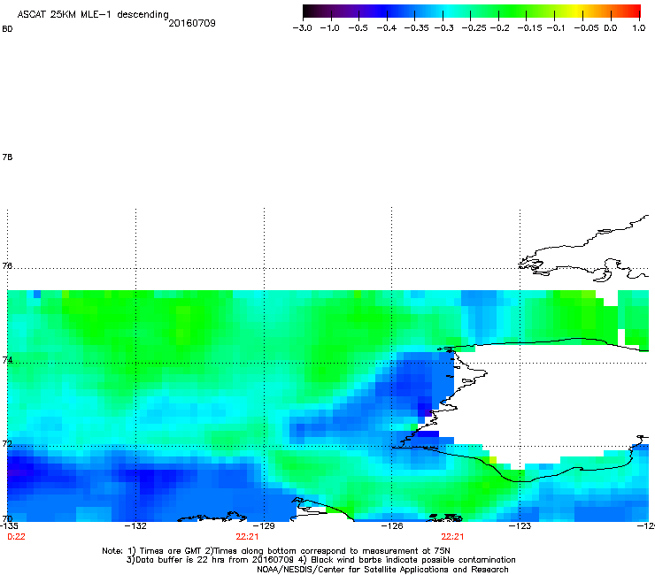Click the red 22:21 time right of -126

pos(452,537)
